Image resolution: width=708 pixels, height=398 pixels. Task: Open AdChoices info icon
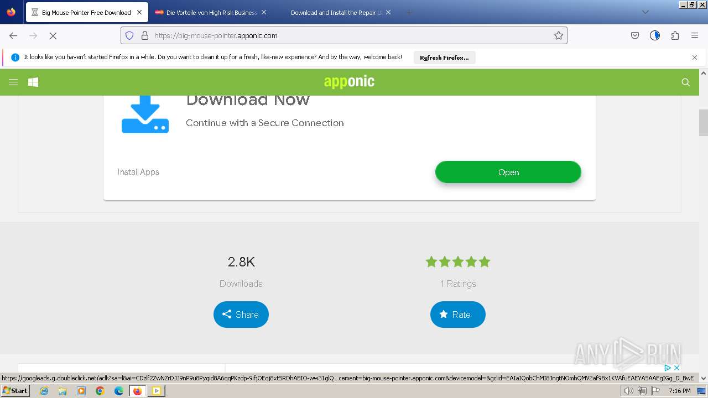[x=668, y=368]
